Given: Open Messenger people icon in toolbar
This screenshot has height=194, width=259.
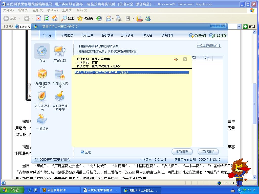Looking at the screenshot, I should pyautogui.click(x=148, y=18).
